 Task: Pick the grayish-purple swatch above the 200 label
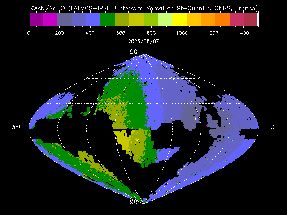coord(65,19)
